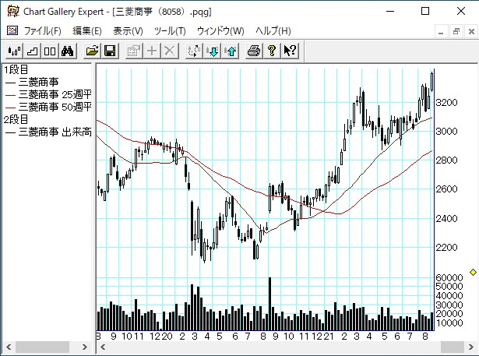Click the binoculars search icon
This screenshot has width=479, height=356.
tap(67, 51)
